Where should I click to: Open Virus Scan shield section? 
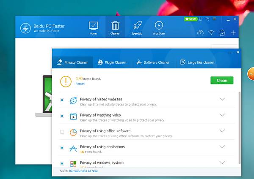tap(159, 28)
